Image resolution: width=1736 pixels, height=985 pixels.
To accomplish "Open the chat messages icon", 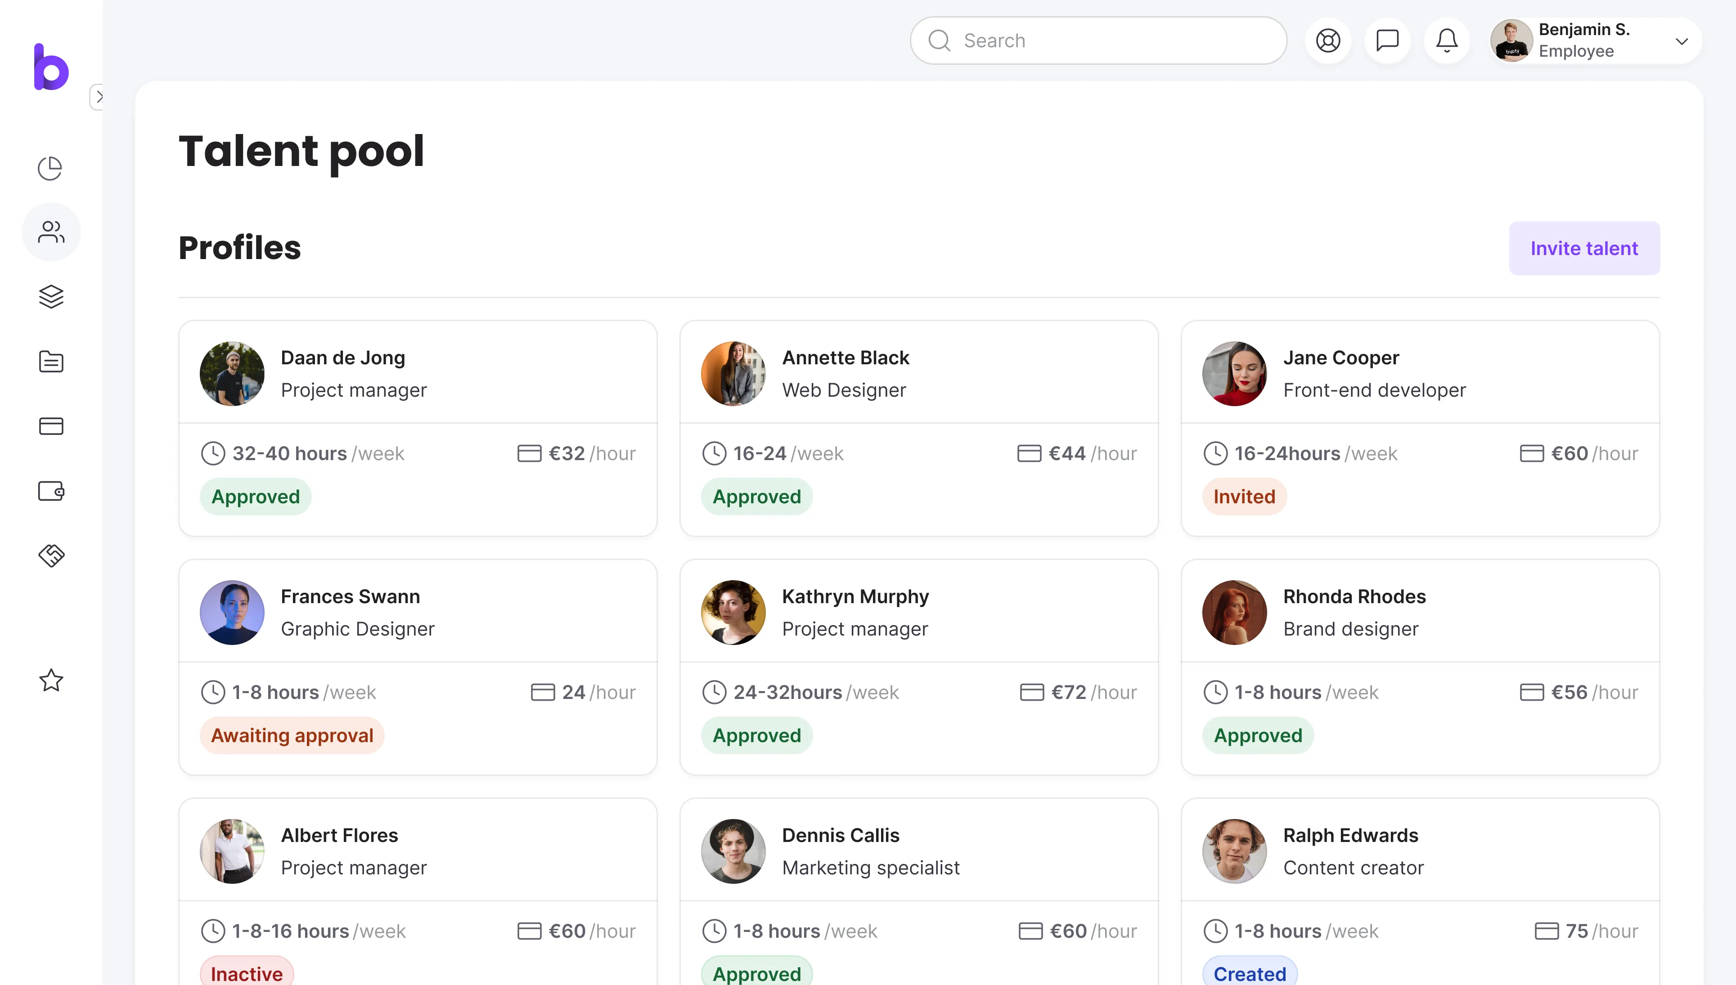I will [1387, 40].
